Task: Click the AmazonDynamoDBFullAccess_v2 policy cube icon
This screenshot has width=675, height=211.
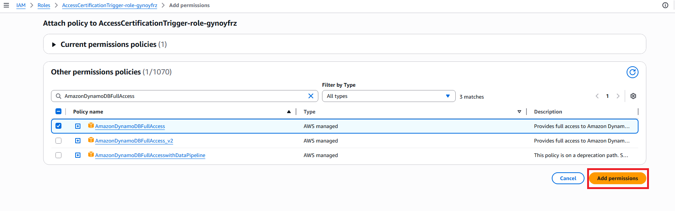Action: click(91, 140)
